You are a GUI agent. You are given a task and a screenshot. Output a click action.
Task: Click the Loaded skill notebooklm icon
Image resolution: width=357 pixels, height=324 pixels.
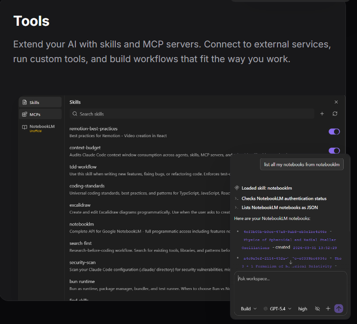pyautogui.click(x=237, y=188)
